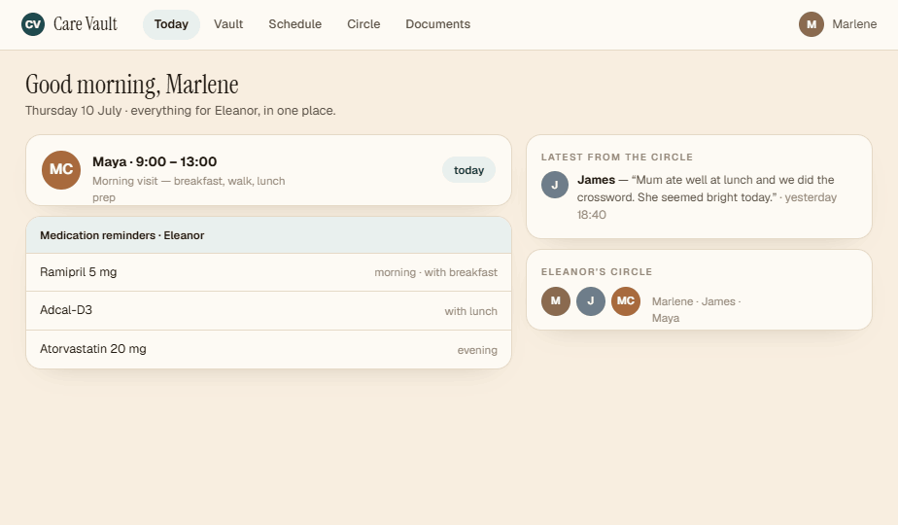Open the Circle tab
This screenshot has height=525, width=898.
click(x=363, y=24)
